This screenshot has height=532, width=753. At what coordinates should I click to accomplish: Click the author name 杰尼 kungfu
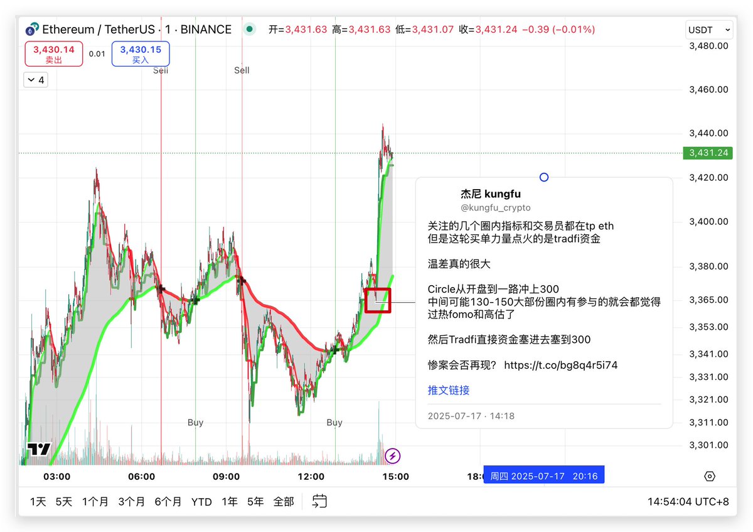click(491, 194)
